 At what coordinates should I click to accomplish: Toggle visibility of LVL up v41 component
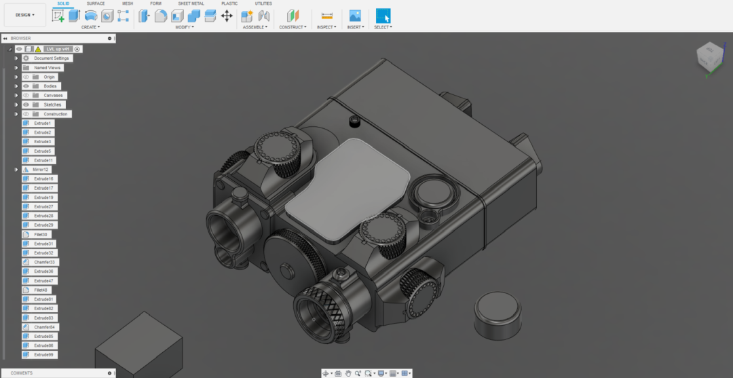(19, 49)
